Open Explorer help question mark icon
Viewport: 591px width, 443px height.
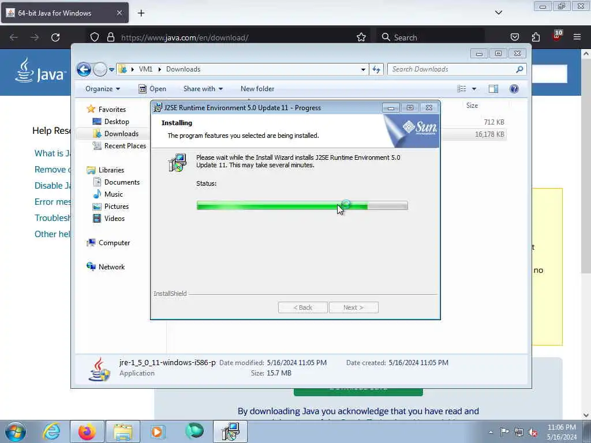(514, 89)
